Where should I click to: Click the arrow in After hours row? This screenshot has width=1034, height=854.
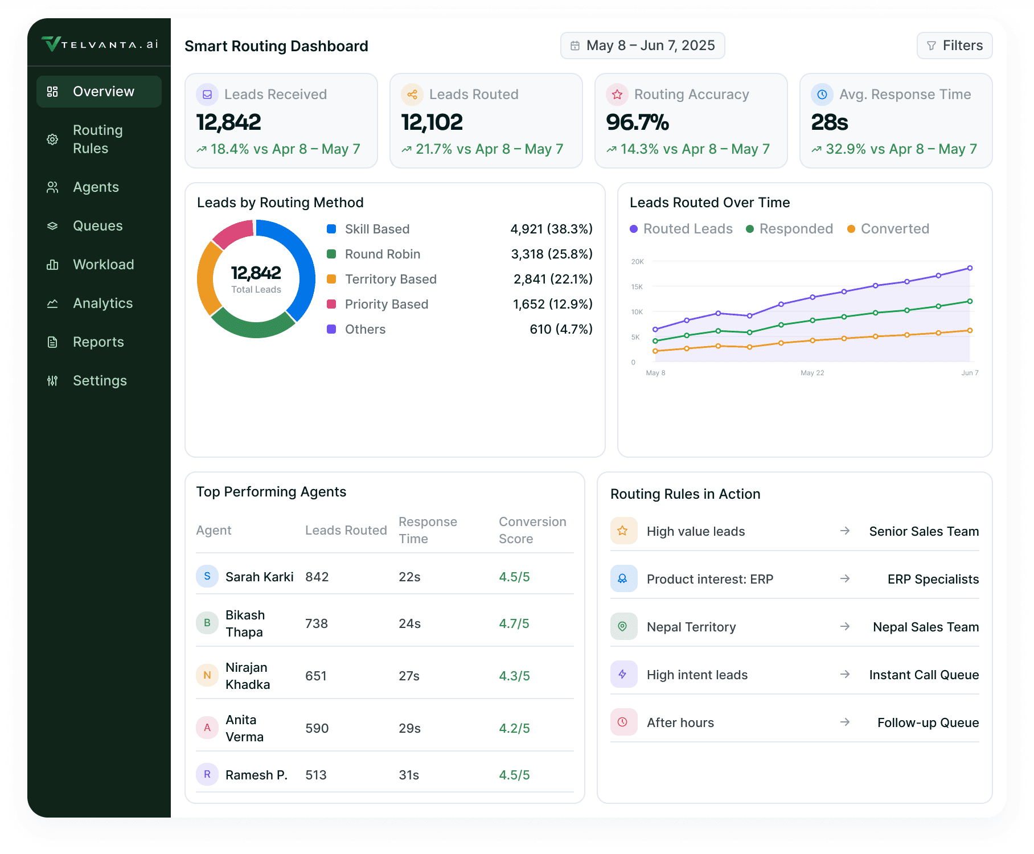[x=845, y=722]
